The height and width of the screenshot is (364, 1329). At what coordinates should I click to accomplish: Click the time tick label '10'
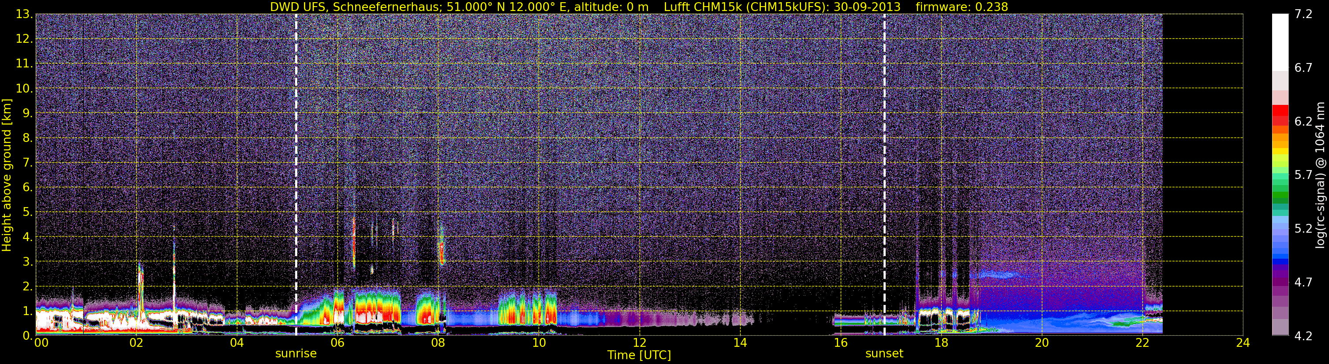tap(539, 343)
